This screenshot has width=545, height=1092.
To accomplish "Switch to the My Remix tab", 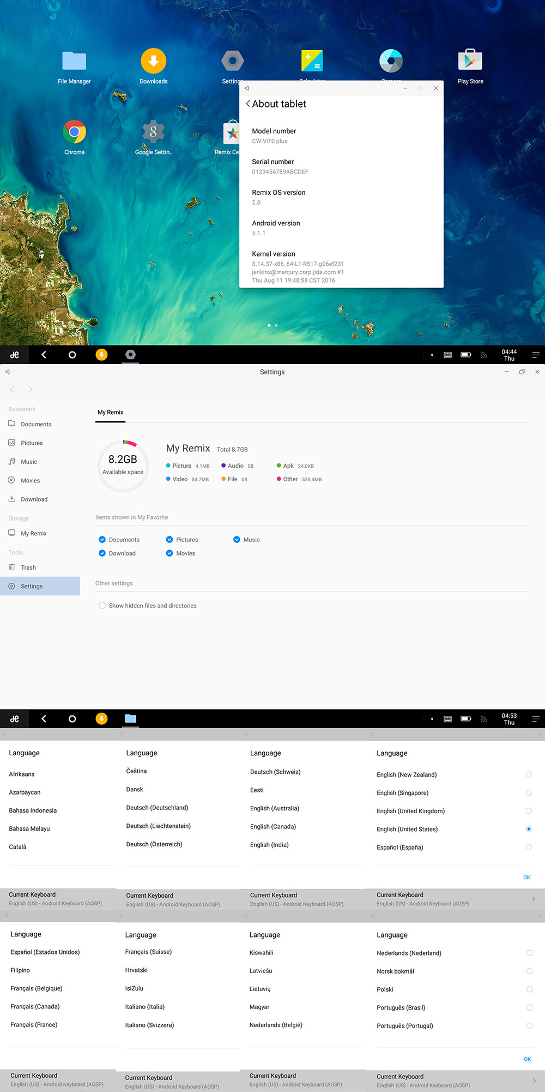I will 111,413.
